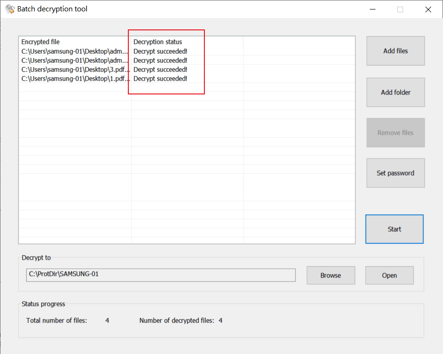
Task: Click the disabled Remove files button
Action: coord(395,133)
